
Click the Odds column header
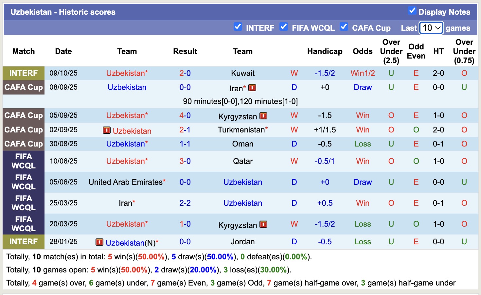tap(362, 51)
